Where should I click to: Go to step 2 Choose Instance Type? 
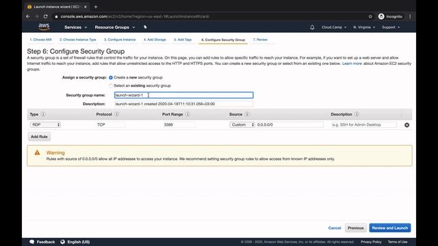tap(77, 40)
